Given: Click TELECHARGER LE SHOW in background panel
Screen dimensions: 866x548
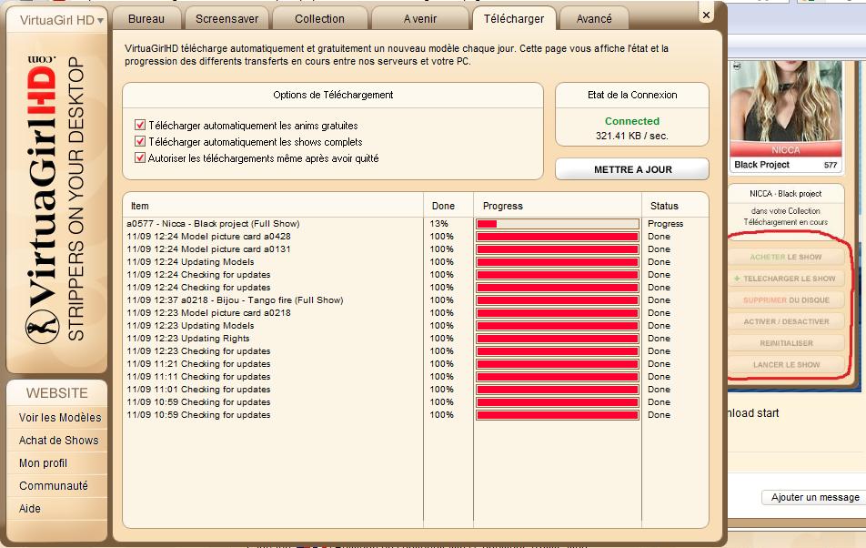Looking at the screenshot, I should click(786, 279).
